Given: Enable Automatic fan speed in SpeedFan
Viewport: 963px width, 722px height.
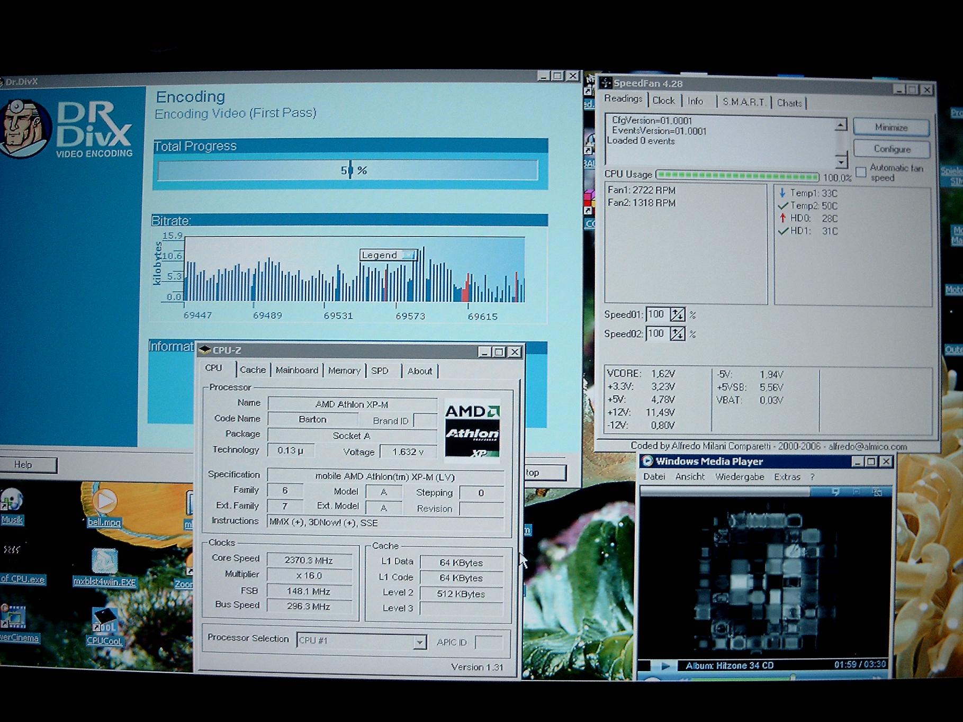Looking at the screenshot, I should [x=861, y=172].
